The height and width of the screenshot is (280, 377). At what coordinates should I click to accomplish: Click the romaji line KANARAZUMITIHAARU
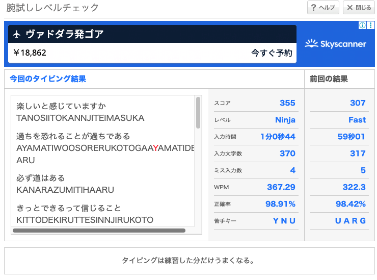[65, 190]
